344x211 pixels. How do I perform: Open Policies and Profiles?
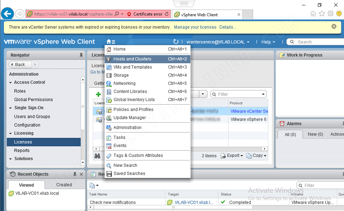click(x=148, y=109)
